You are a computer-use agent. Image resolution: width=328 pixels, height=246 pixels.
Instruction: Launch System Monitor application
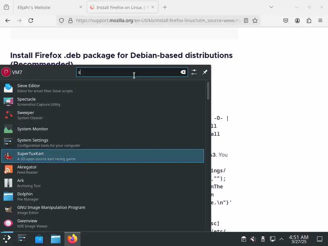click(102, 129)
